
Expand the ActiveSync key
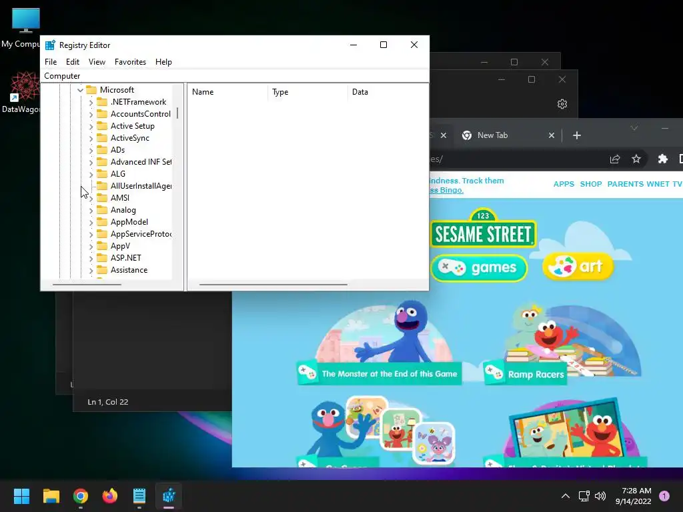tap(91, 138)
